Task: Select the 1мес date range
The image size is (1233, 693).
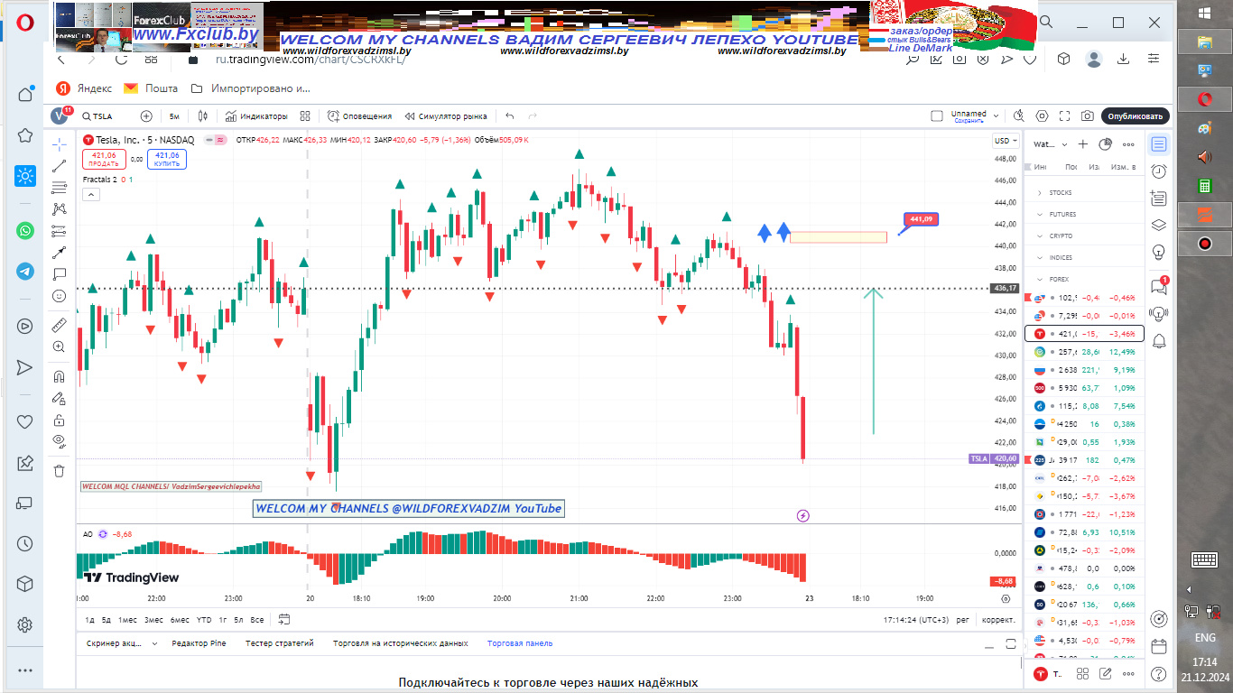Action: pyautogui.click(x=127, y=619)
